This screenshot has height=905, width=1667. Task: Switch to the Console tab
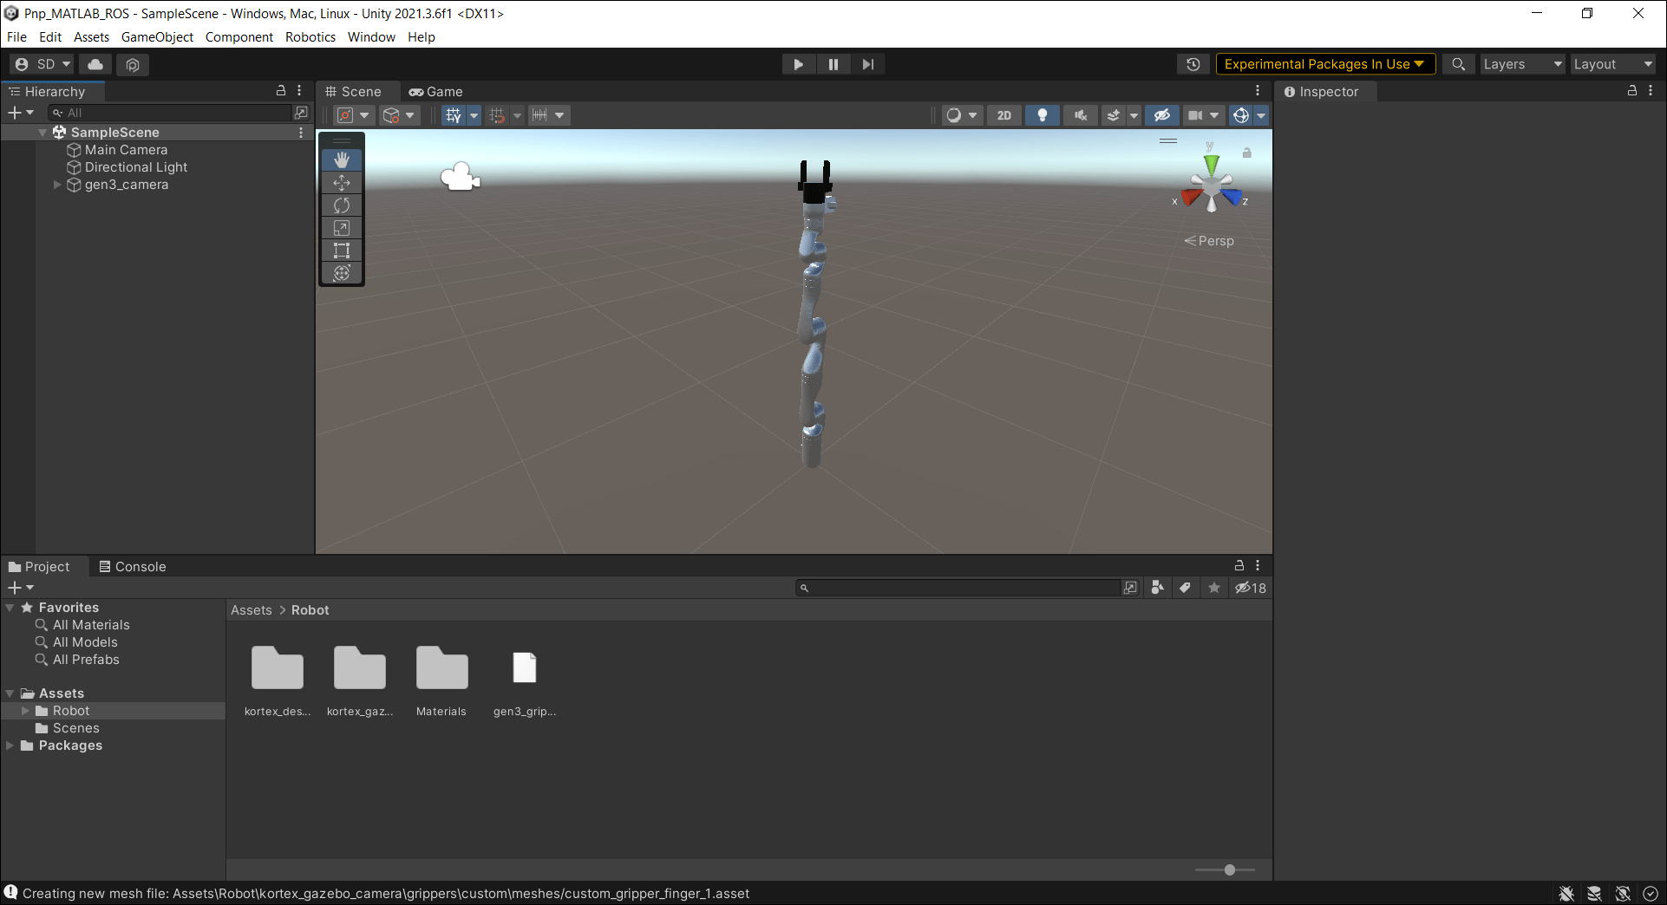pyautogui.click(x=132, y=566)
